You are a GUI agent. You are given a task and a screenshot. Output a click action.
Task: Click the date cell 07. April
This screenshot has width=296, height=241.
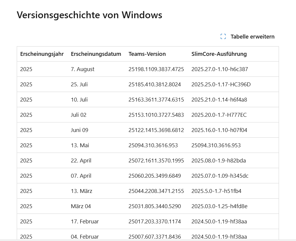(x=81, y=176)
